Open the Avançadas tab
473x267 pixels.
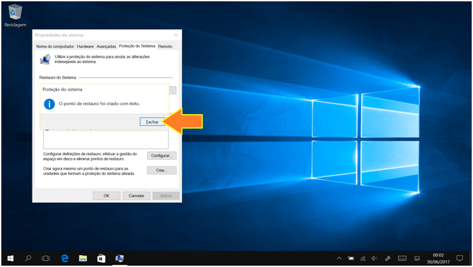pyautogui.click(x=106, y=46)
